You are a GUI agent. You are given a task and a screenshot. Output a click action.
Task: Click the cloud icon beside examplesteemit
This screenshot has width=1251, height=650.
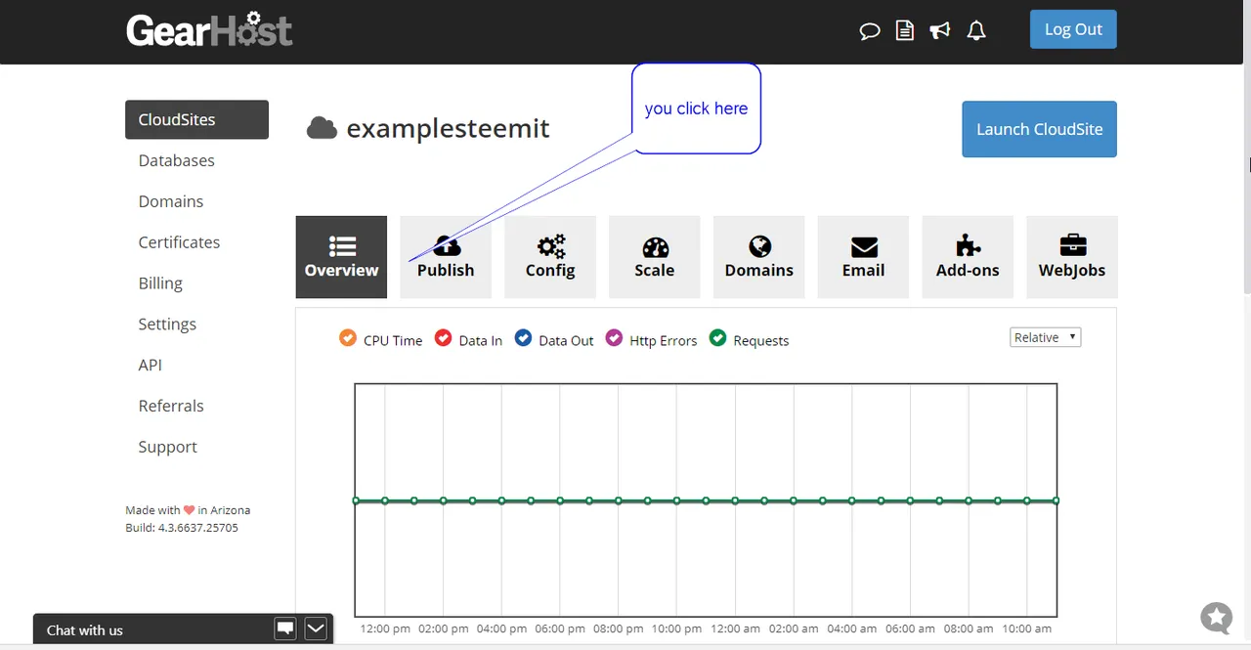322,128
